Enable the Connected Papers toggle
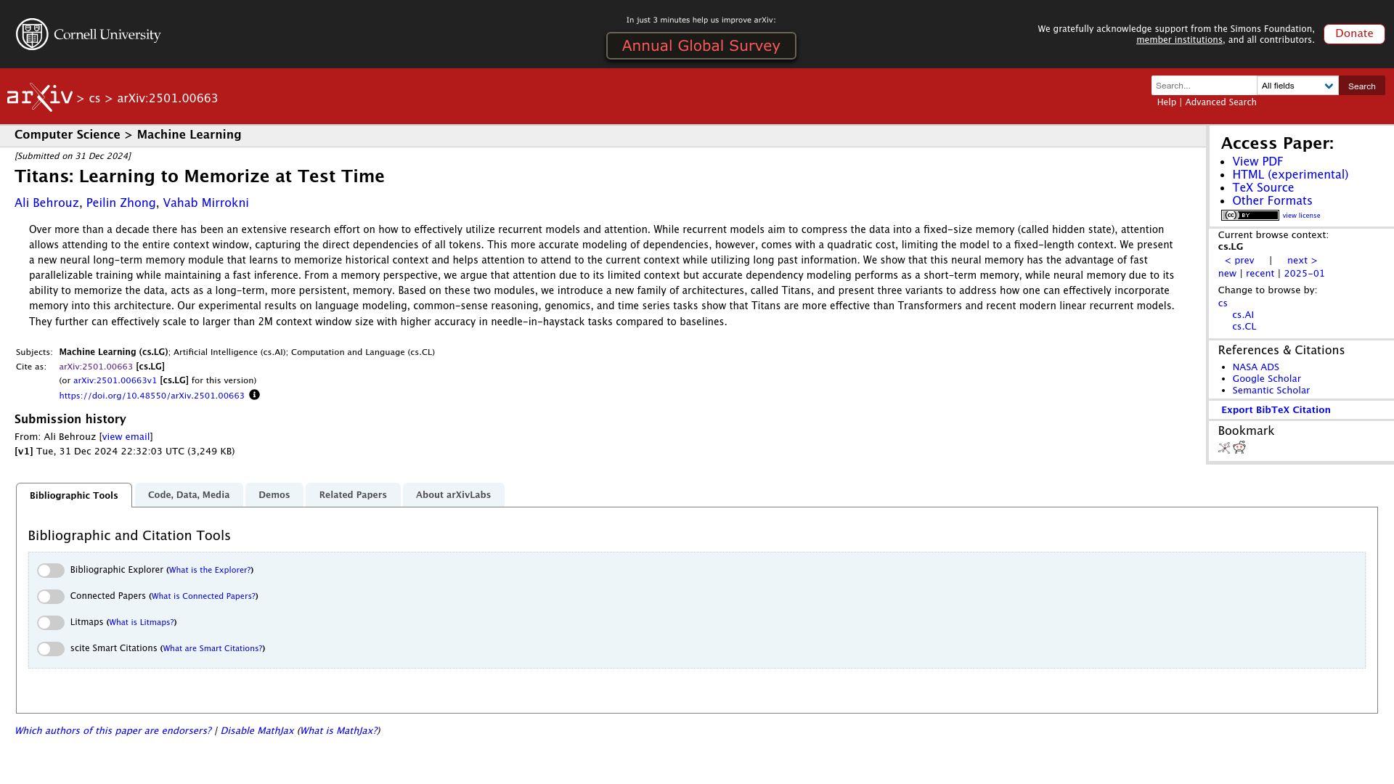This screenshot has width=1394, height=784. pos(51,597)
